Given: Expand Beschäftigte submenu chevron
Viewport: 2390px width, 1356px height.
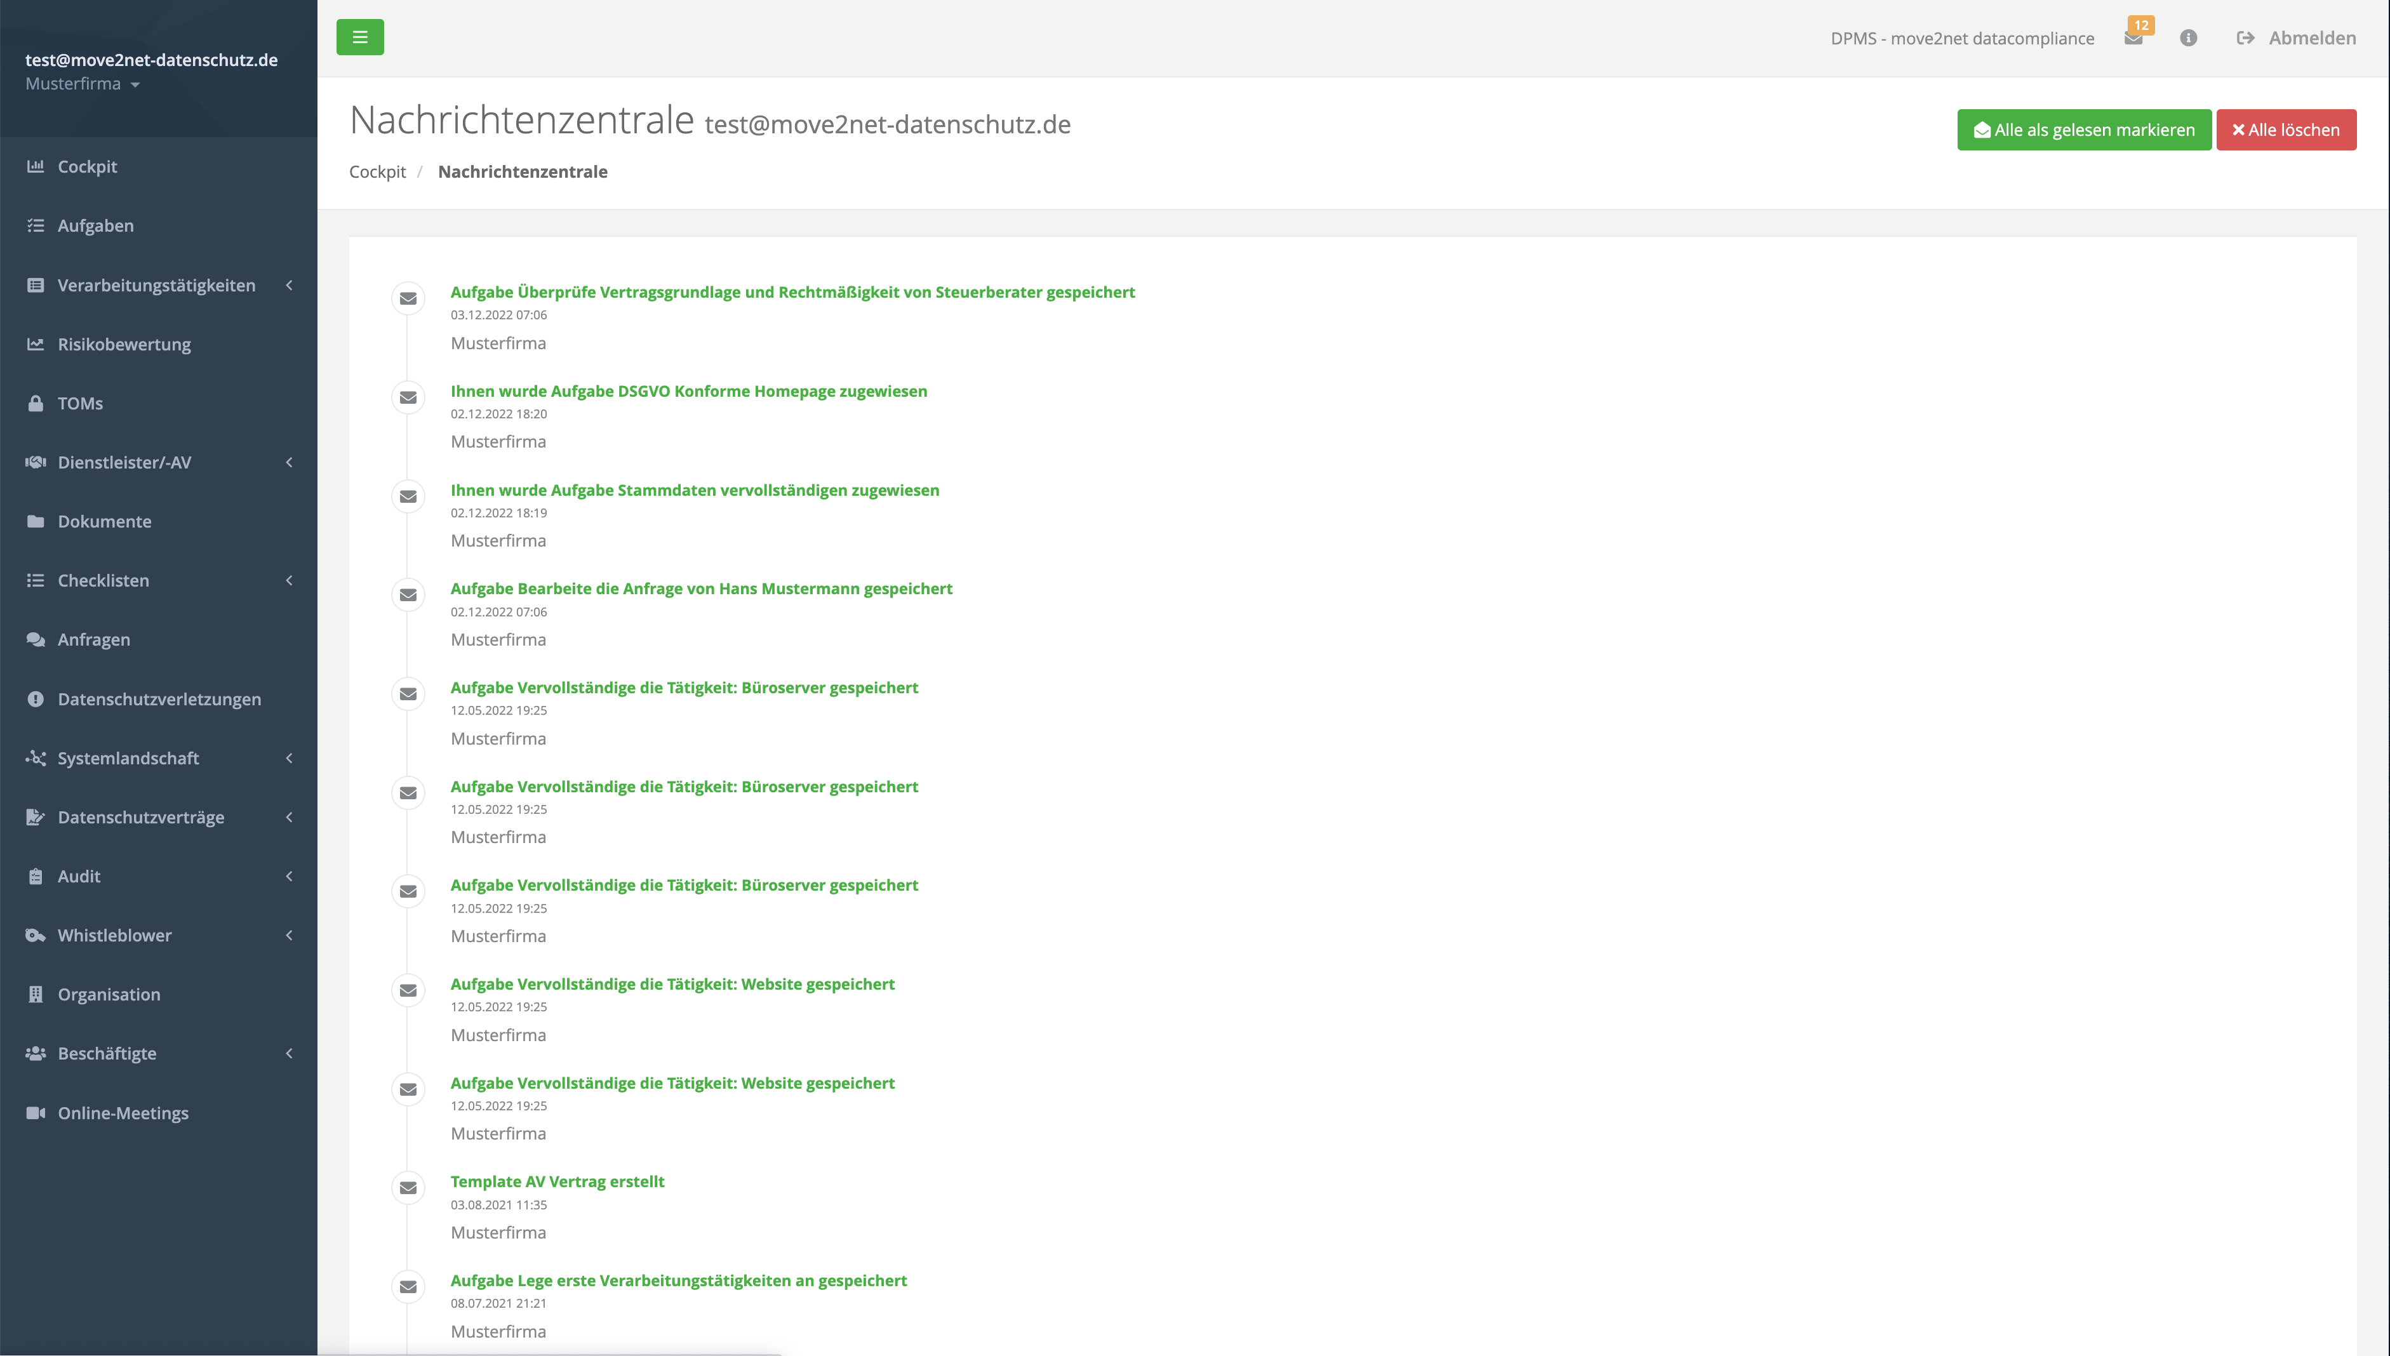Looking at the screenshot, I should point(289,1053).
